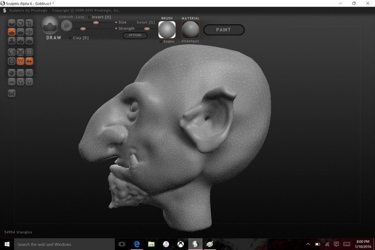The image size is (375, 250).
Task: Open the OPTIONS button
Action: pyautogui.click(x=135, y=35)
